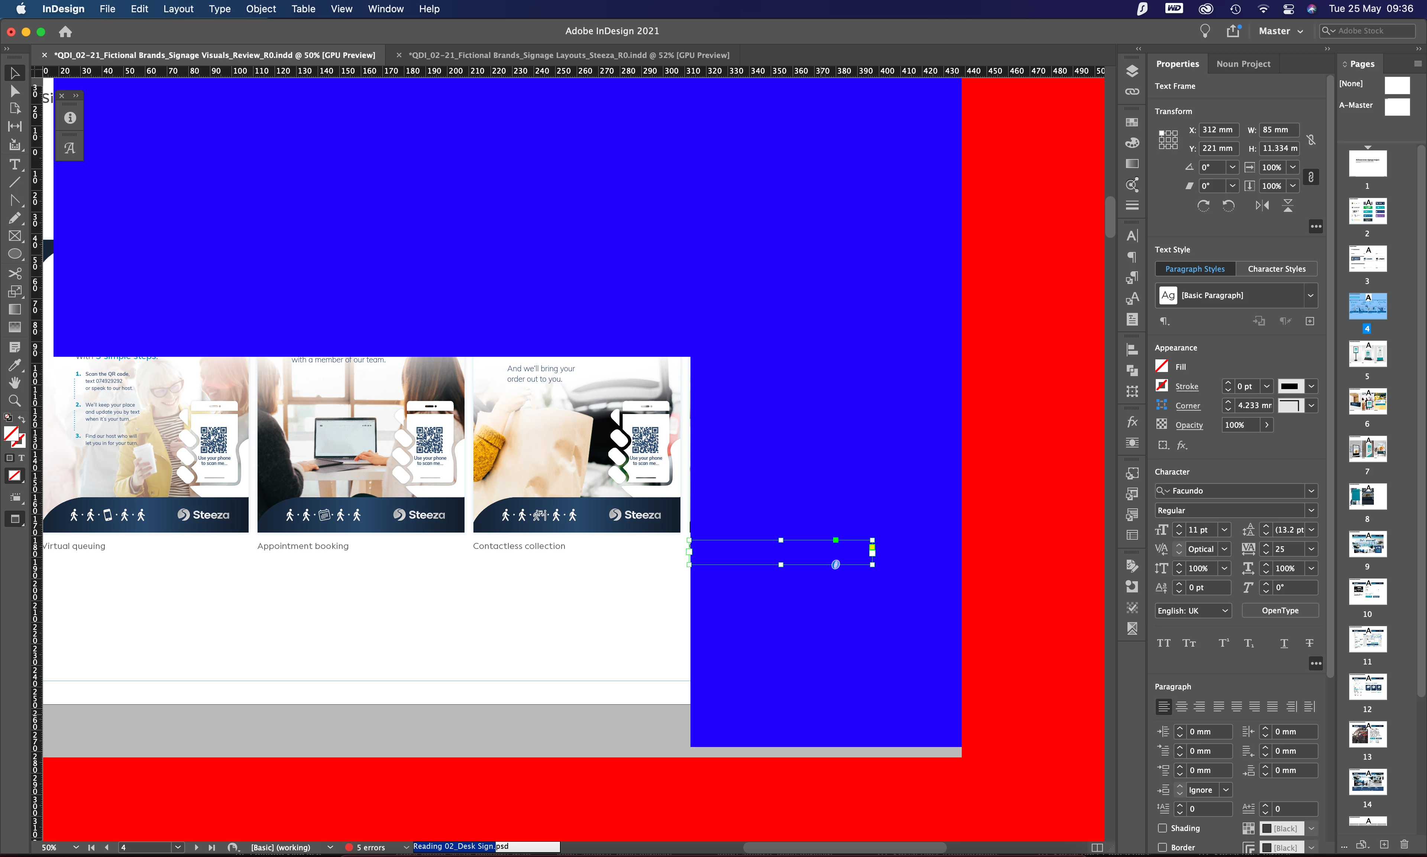Switch to the Signage Layouts Steeza document tab
This screenshot has width=1427, height=857.
(569, 55)
